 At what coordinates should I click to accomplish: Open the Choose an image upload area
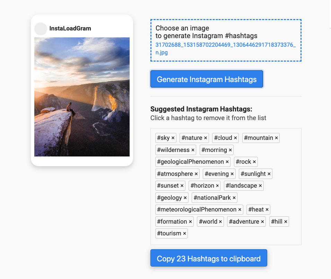click(x=226, y=40)
